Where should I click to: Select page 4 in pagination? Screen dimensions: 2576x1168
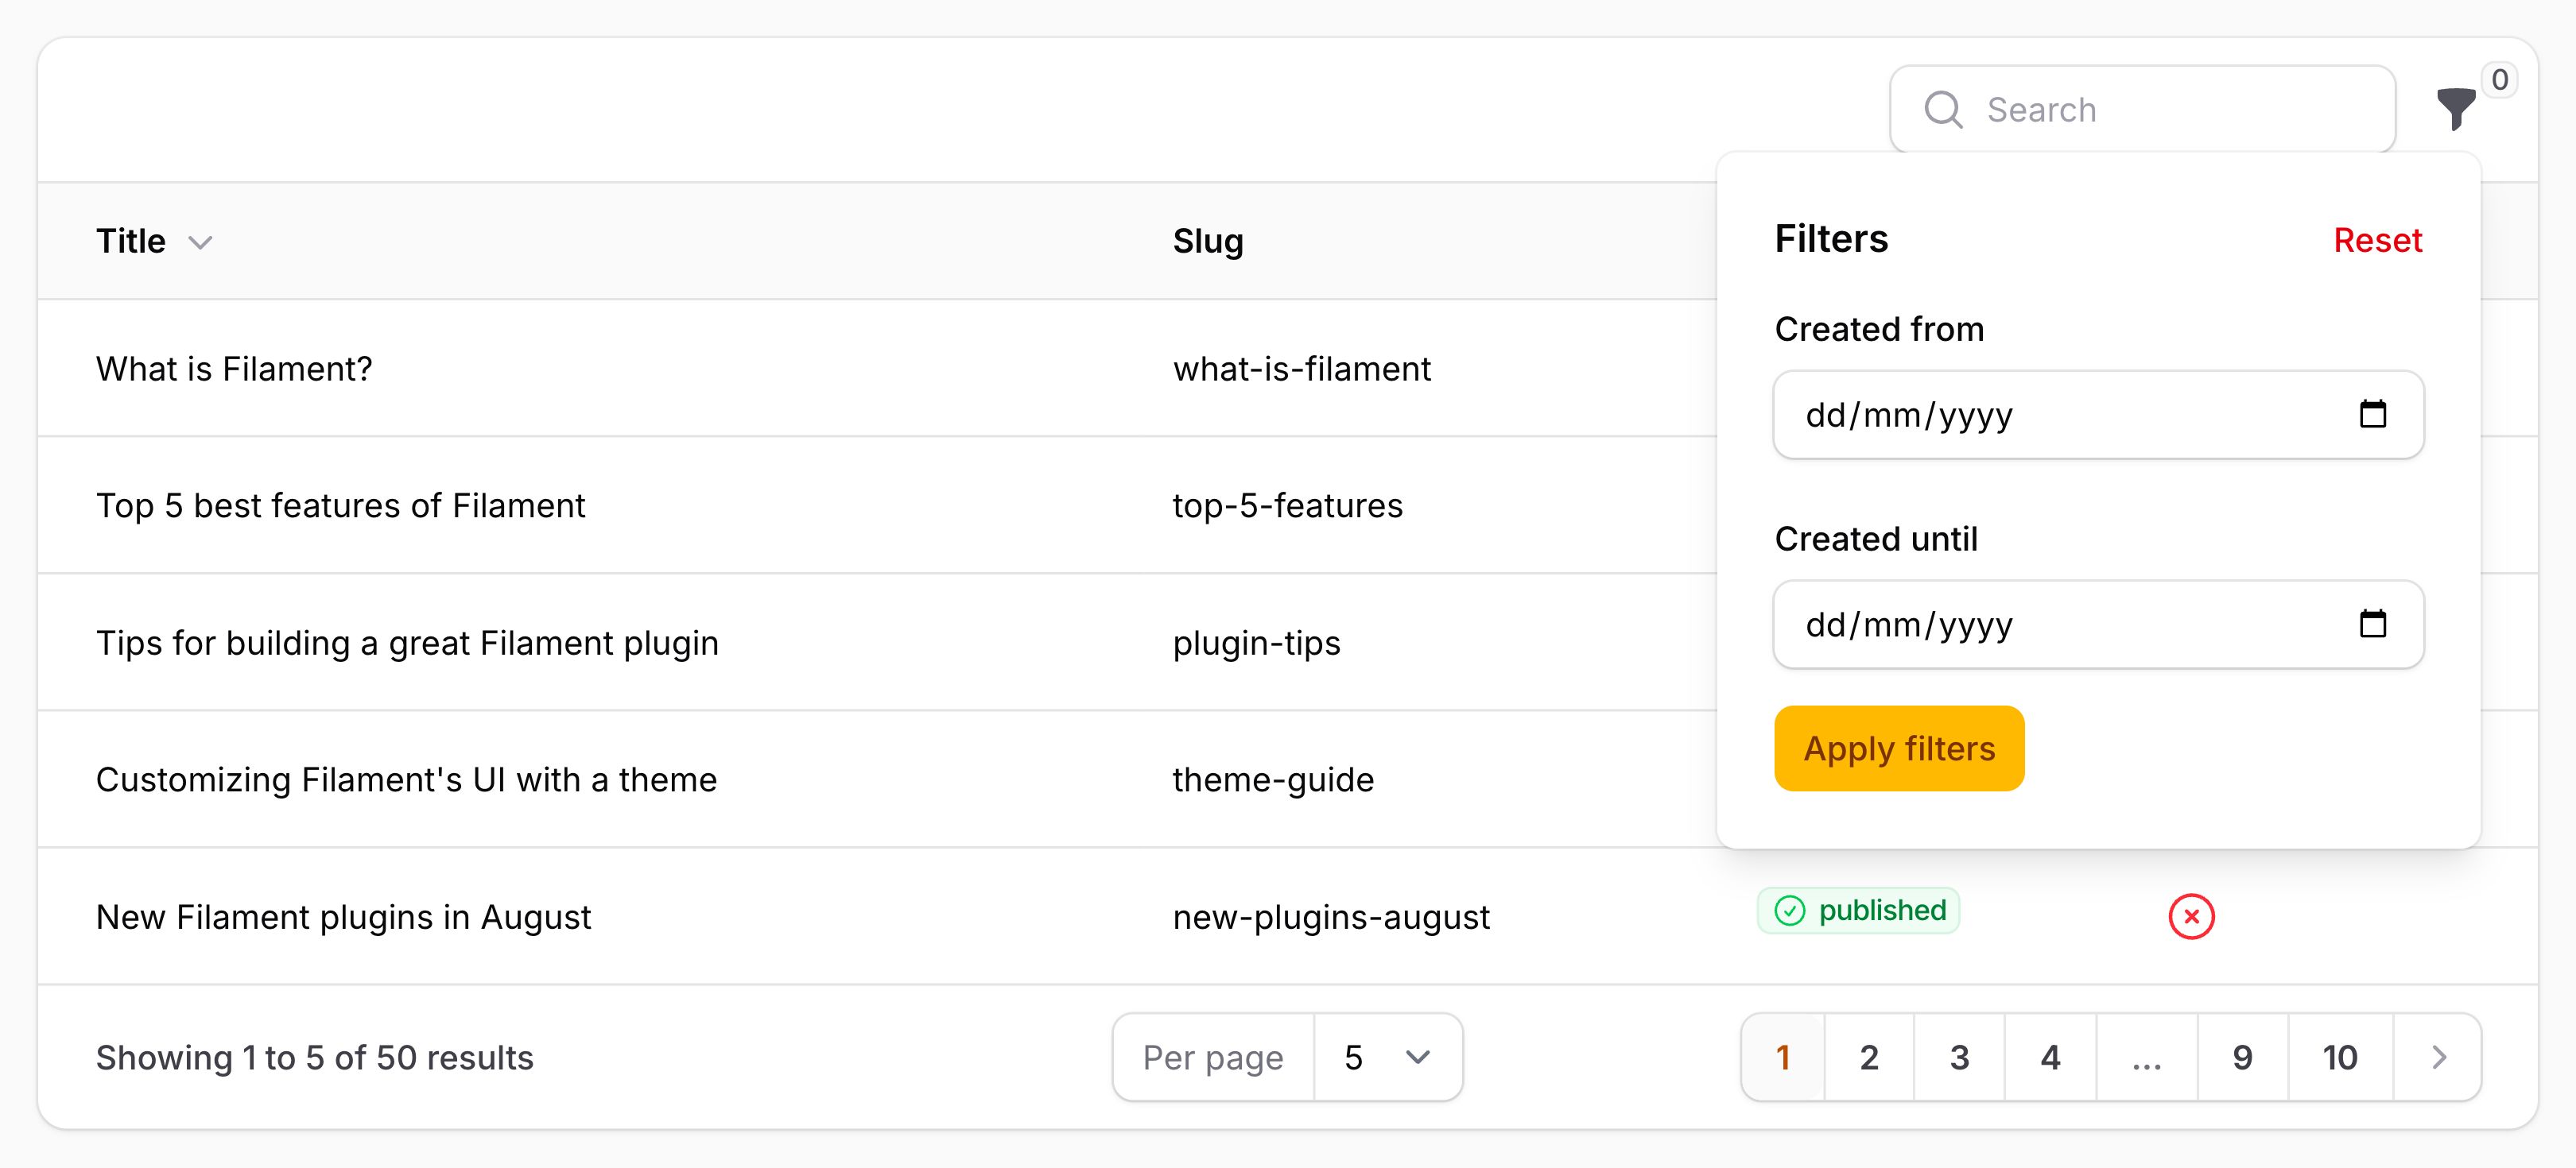tap(2050, 1057)
